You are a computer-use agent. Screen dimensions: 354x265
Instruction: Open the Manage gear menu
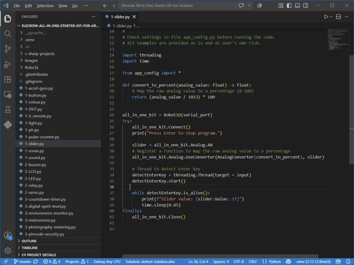[x=8, y=251]
